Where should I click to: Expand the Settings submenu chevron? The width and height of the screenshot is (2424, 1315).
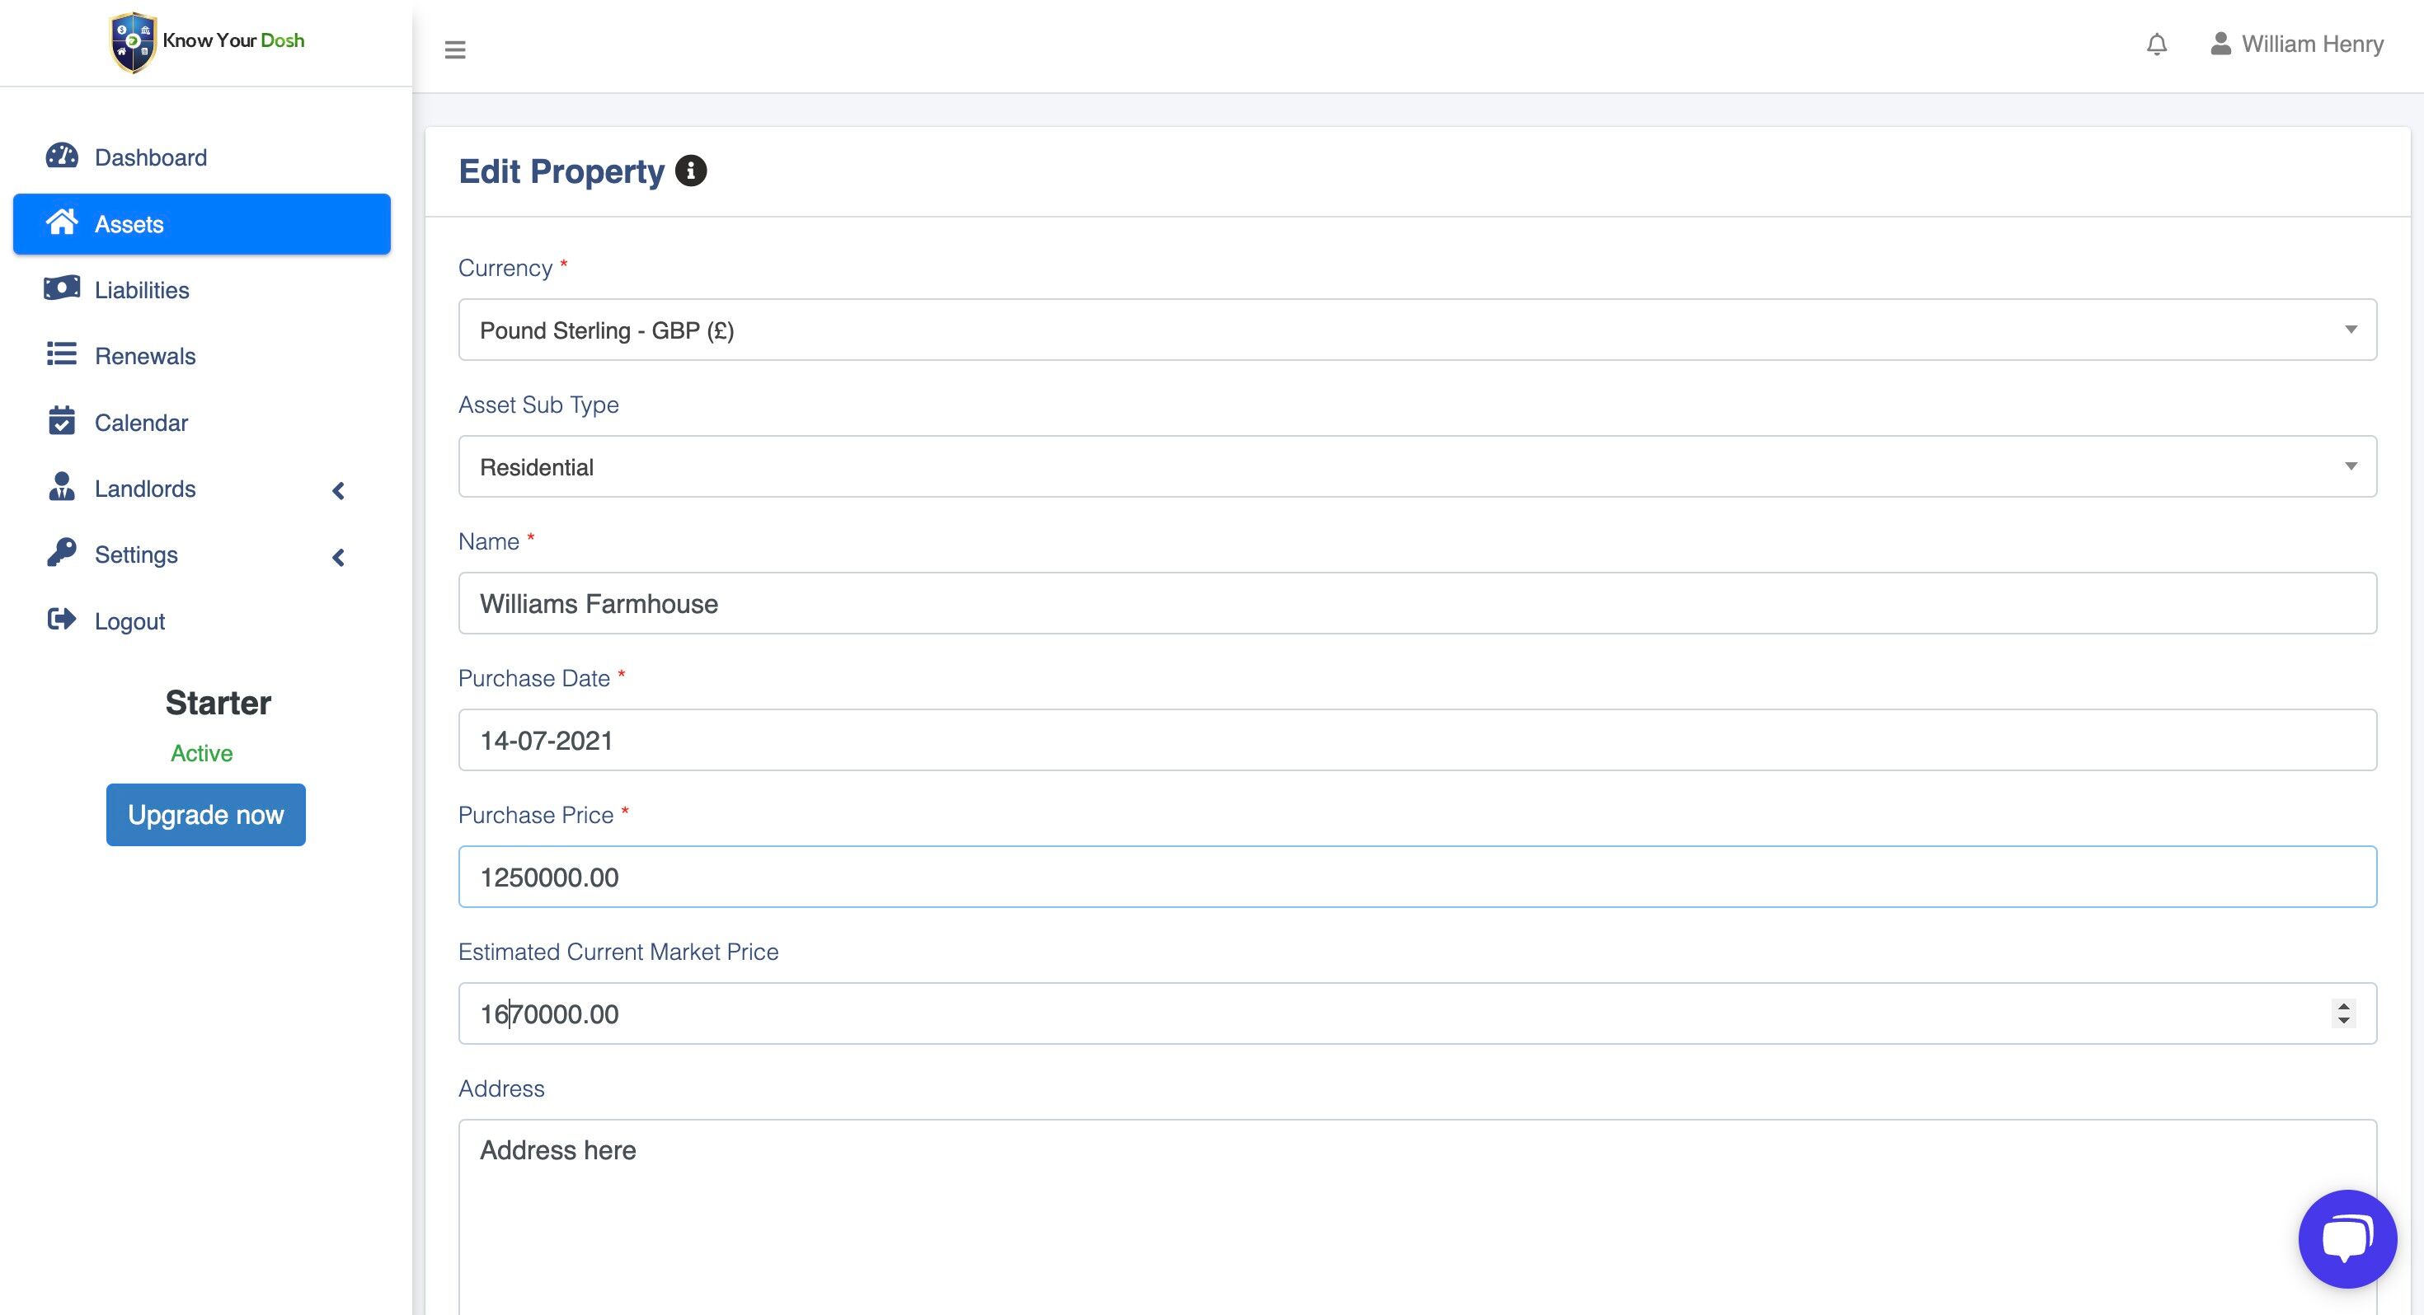pos(339,558)
